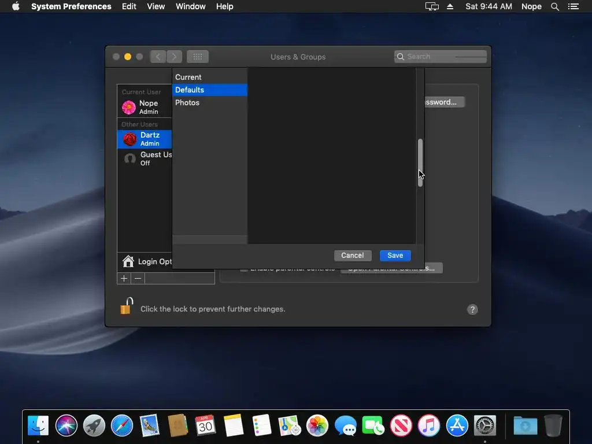
Task: Add a user with plus button
Action: point(124,278)
